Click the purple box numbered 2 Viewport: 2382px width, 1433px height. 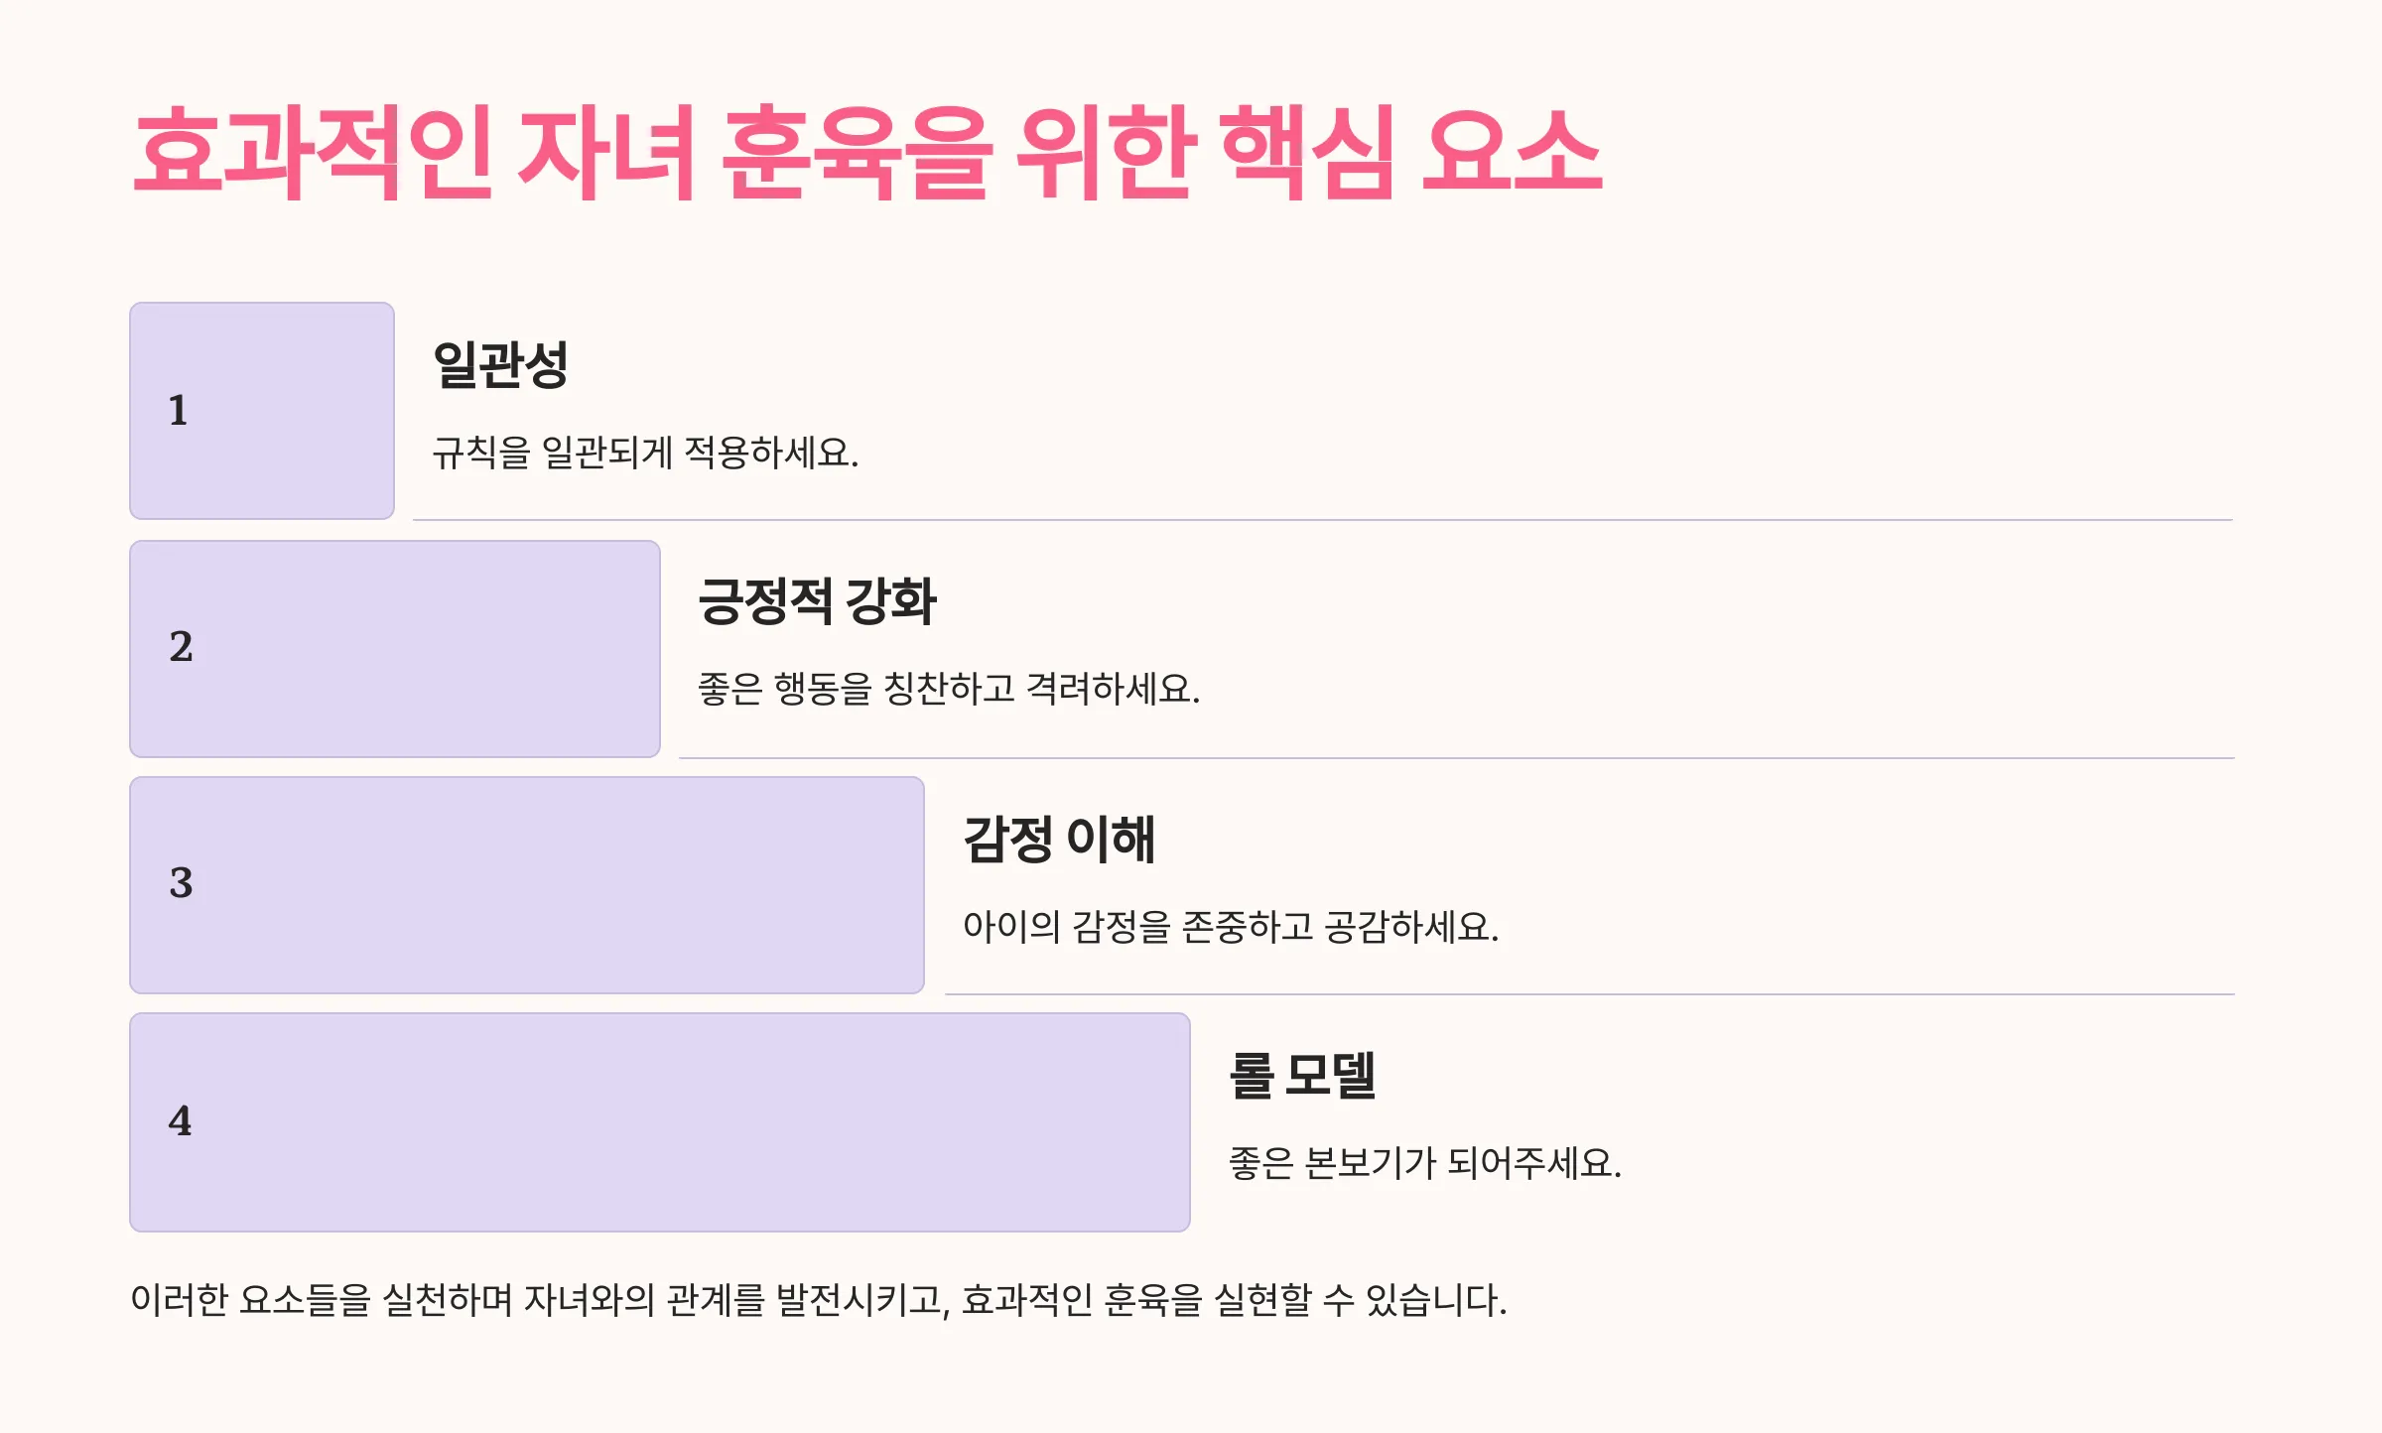pyautogui.click(x=395, y=649)
